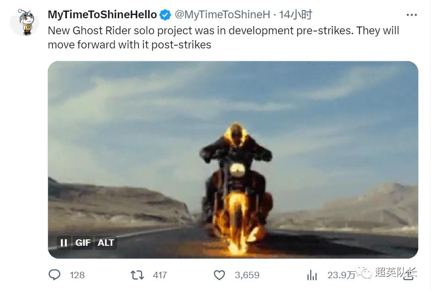Like the tweet with the heart icon

pyautogui.click(x=220, y=275)
